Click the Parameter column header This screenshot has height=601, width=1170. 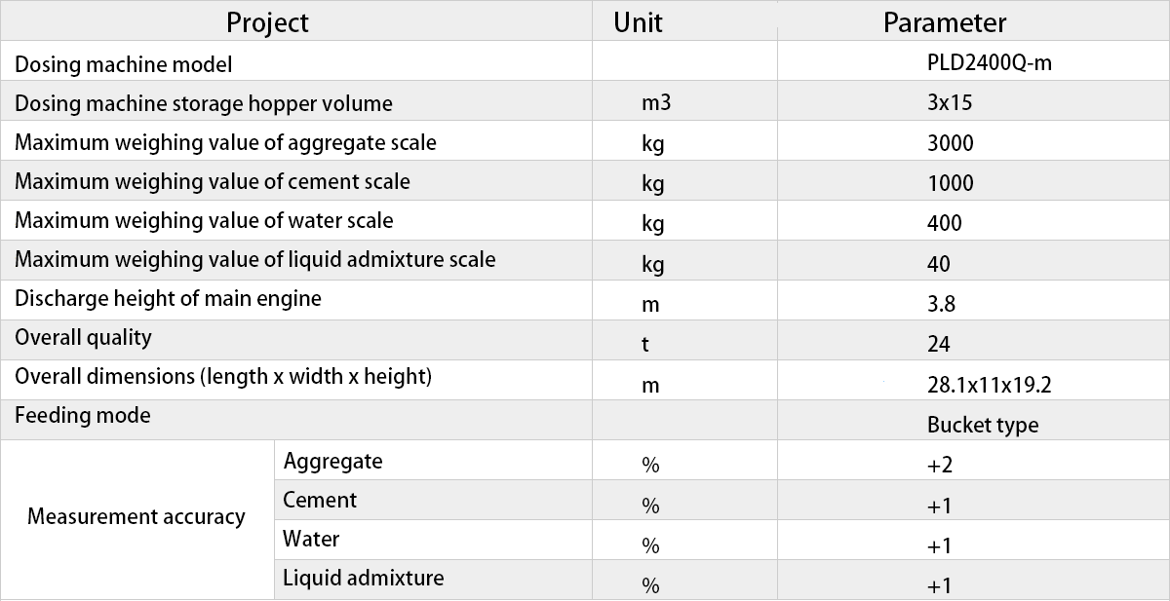coord(945,22)
